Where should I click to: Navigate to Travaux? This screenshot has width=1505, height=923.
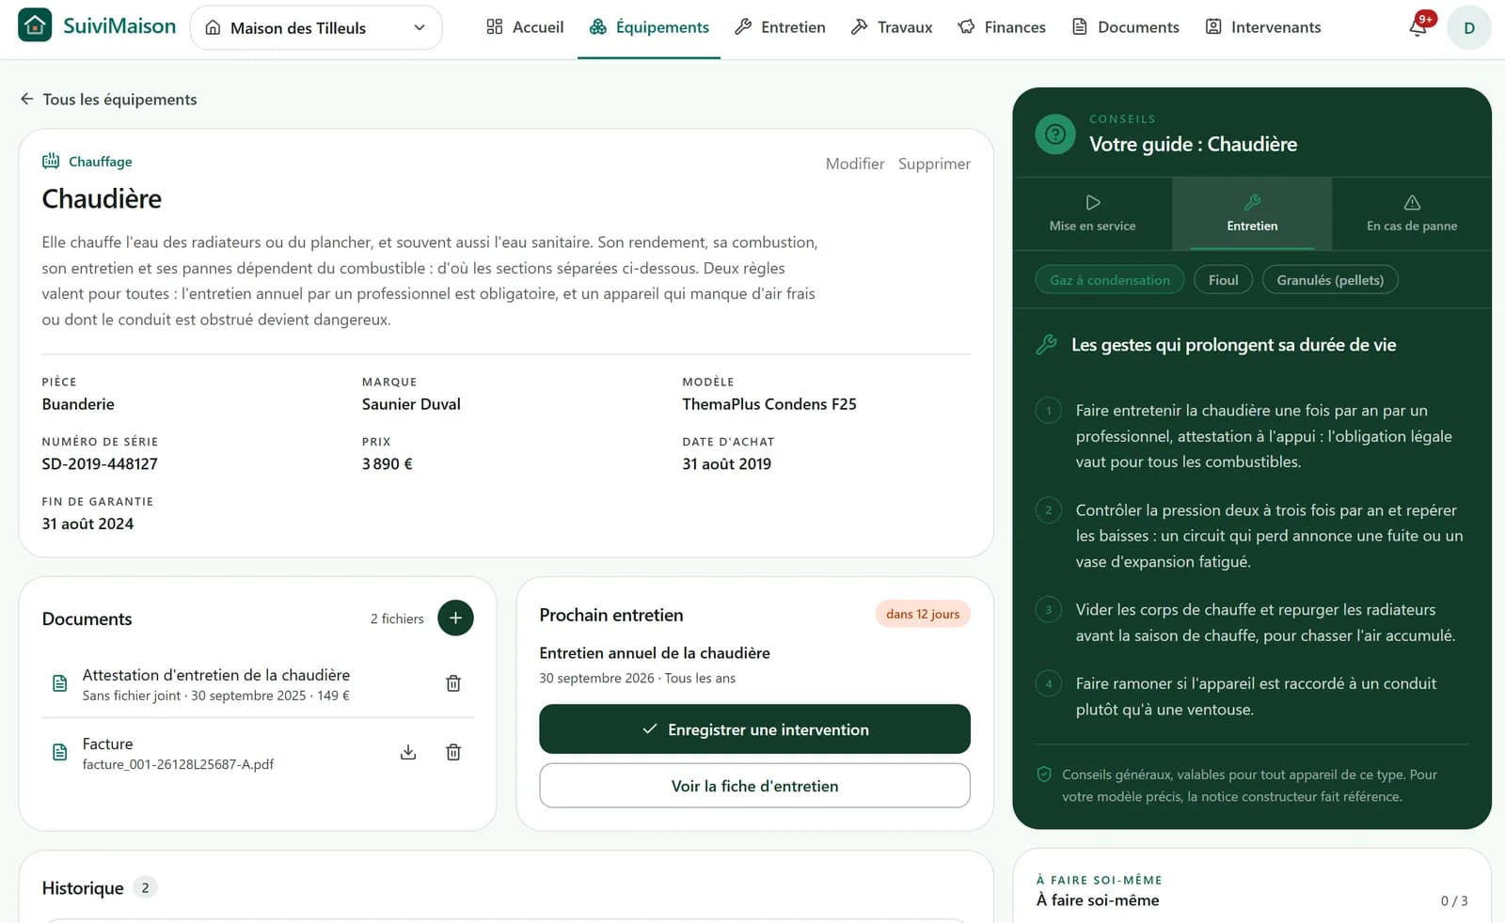(x=891, y=27)
